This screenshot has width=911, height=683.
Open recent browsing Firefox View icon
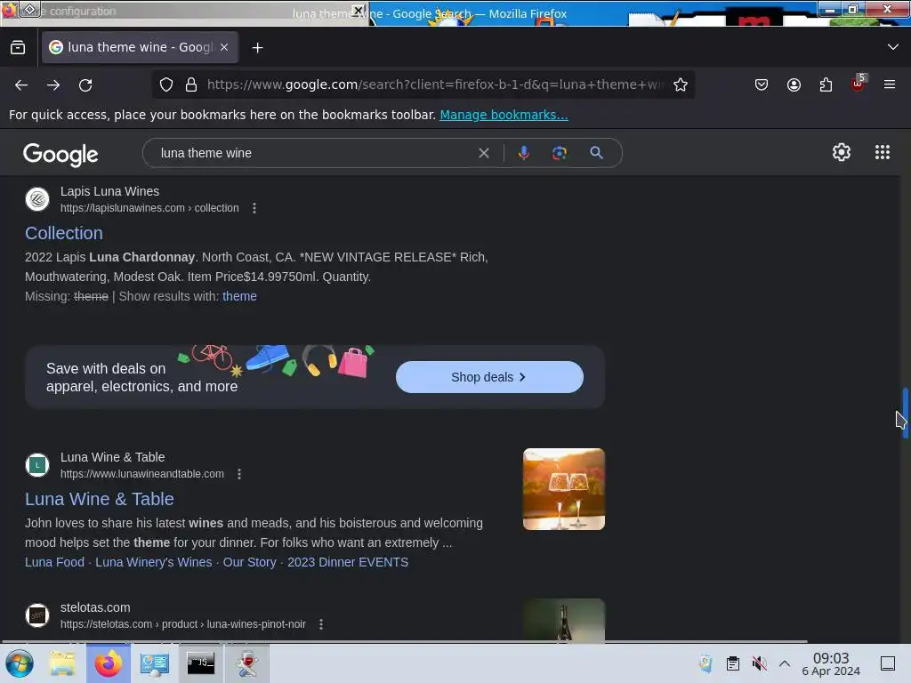pos(18,48)
